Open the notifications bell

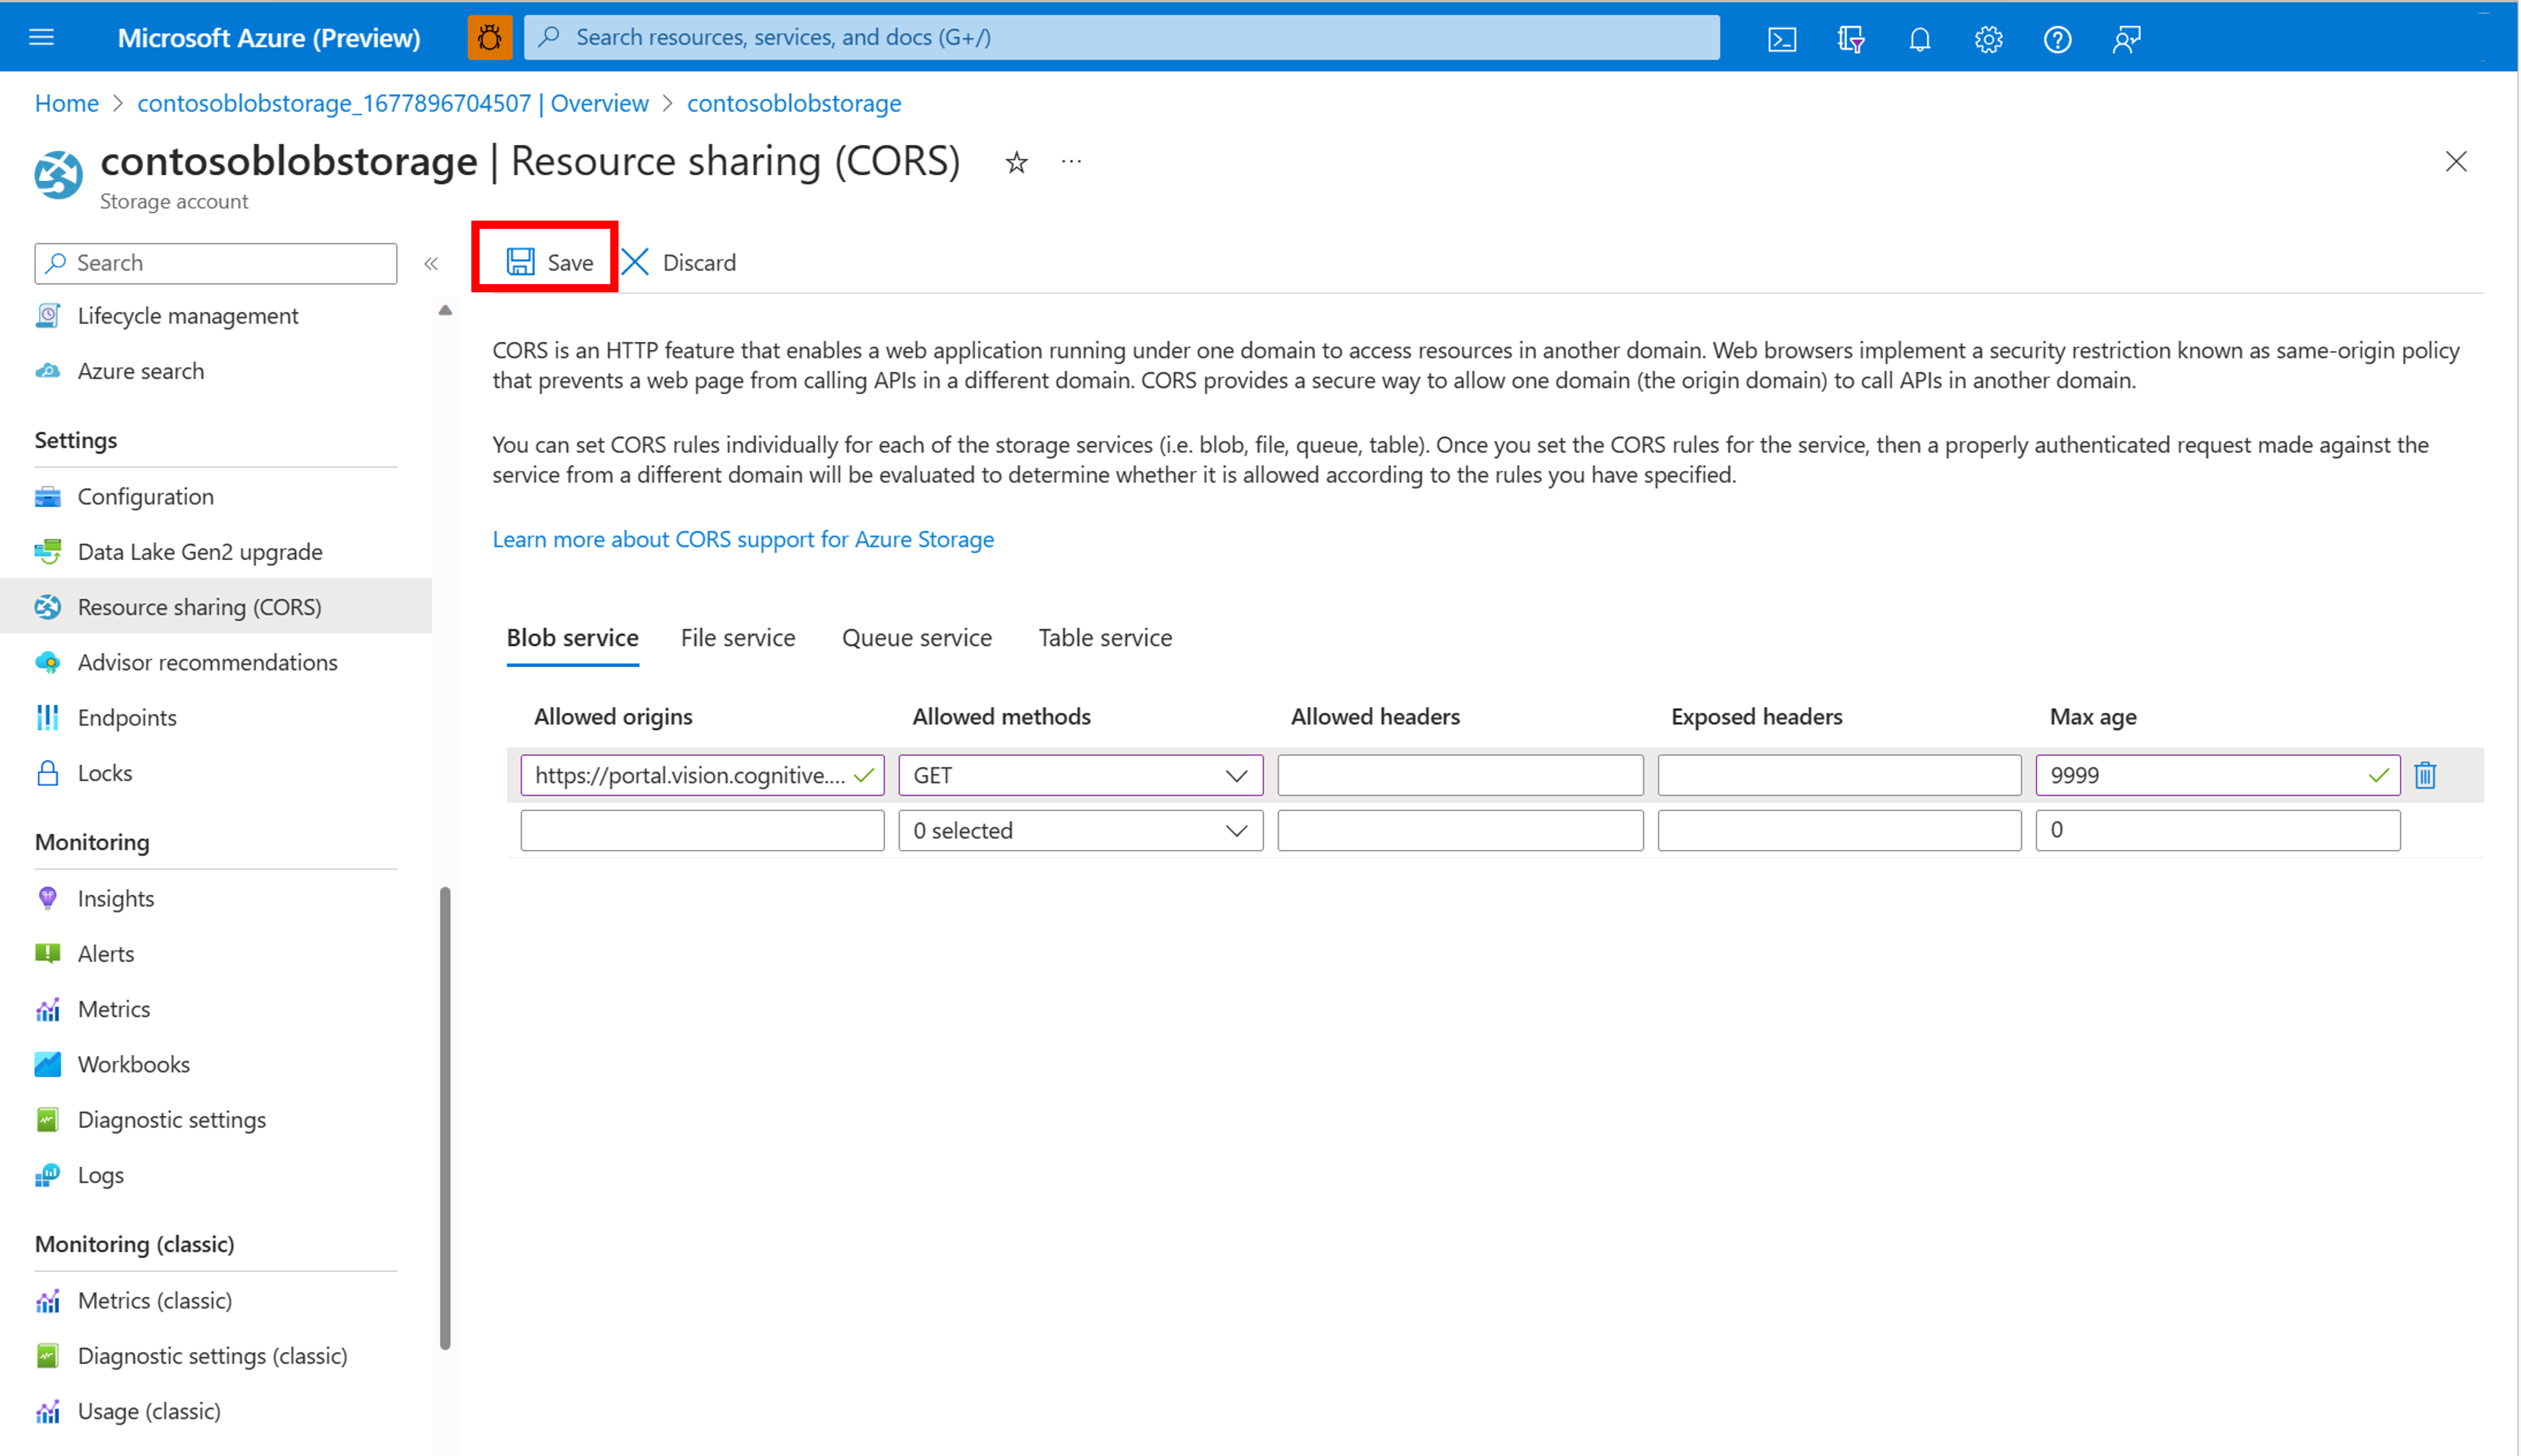pyautogui.click(x=1919, y=39)
